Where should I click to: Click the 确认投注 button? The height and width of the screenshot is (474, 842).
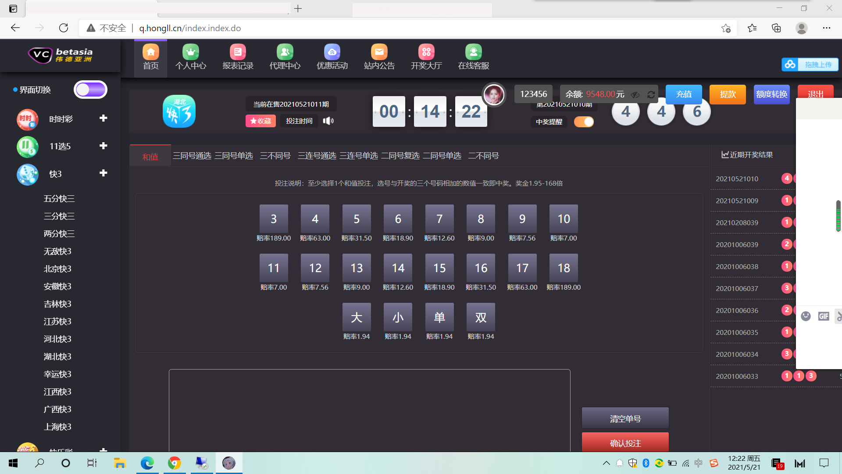[x=625, y=443]
